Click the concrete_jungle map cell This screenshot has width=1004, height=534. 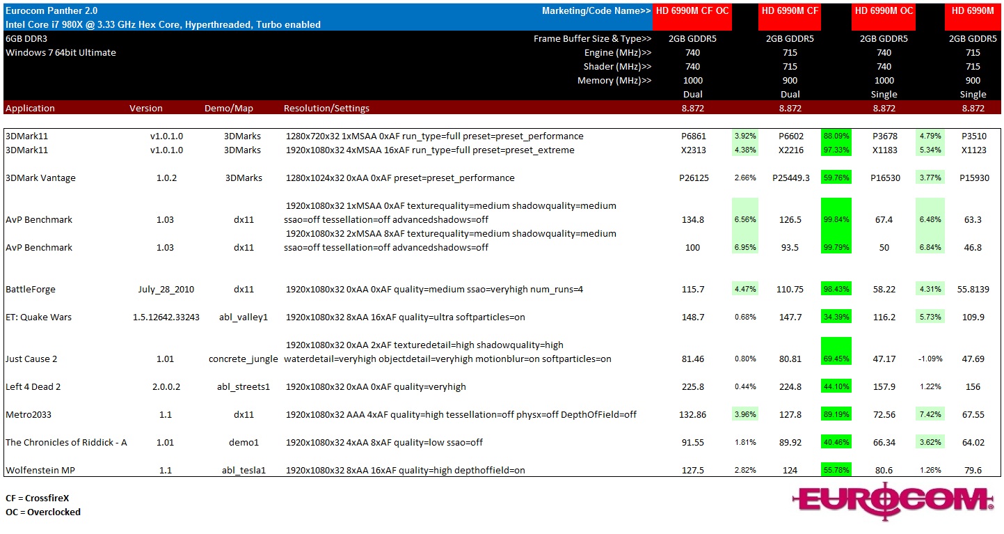[x=244, y=359]
